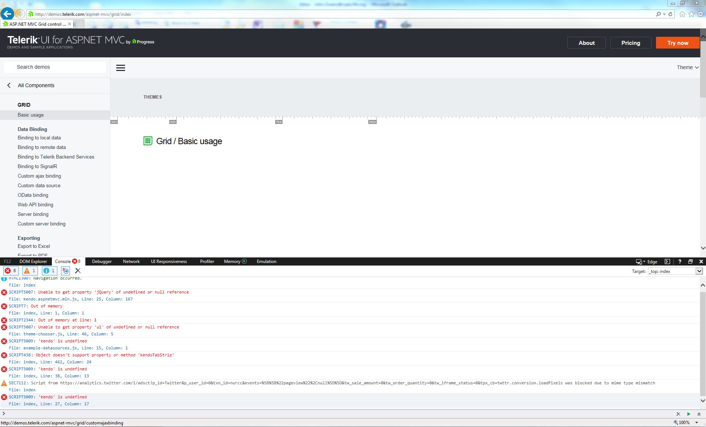The height and width of the screenshot is (427, 706).
Task: Open Custom ajax binding demo
Action: (x=39, y=176)
